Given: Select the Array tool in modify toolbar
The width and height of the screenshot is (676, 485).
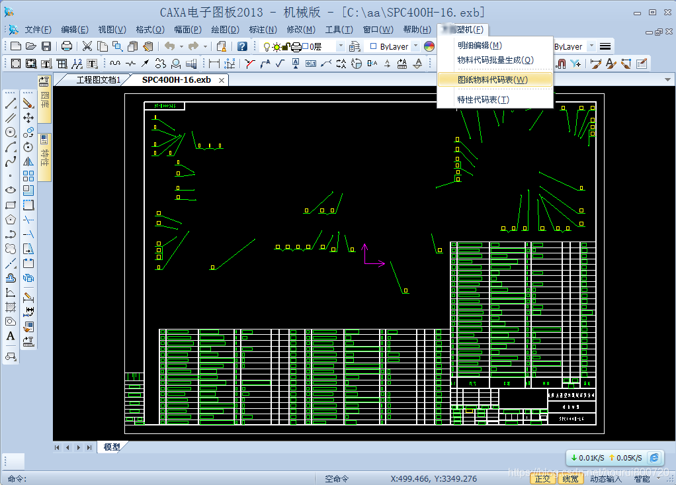Looking at the screenshot, I should [x=28, y=176].
